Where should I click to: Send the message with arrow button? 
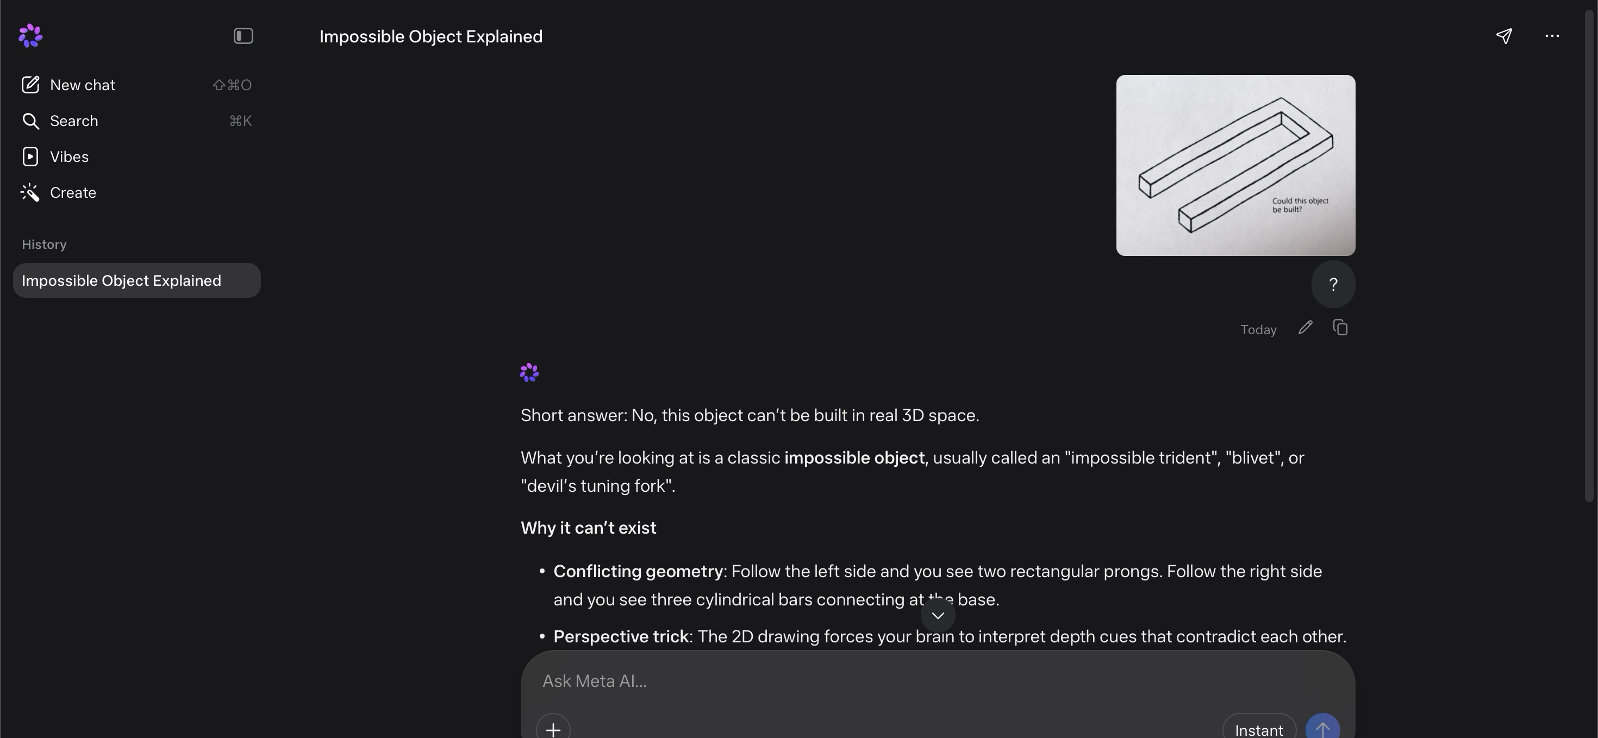pyautogui.click(x=1322, y=729)
